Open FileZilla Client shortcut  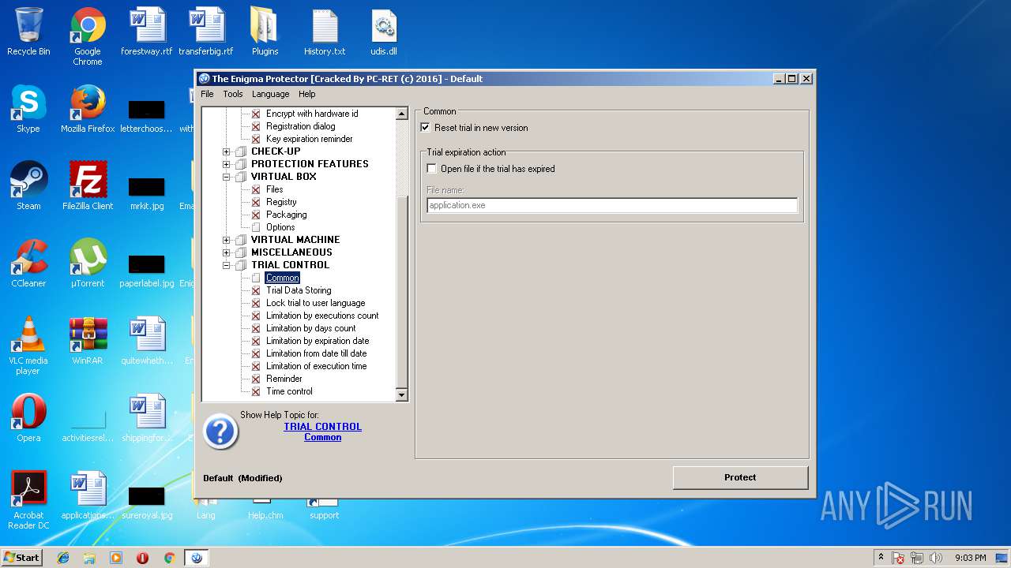(x=88, y=186)
